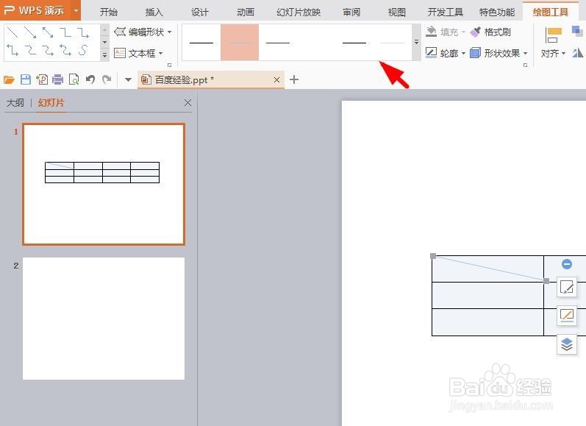Select the fourth black line style
The width and height of the screenshot is (586, 426).
pyautogui.click(x=354, y=42)
